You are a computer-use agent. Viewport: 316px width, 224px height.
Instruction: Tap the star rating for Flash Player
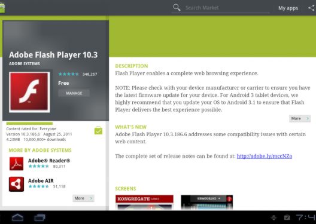tap(68, 74)
